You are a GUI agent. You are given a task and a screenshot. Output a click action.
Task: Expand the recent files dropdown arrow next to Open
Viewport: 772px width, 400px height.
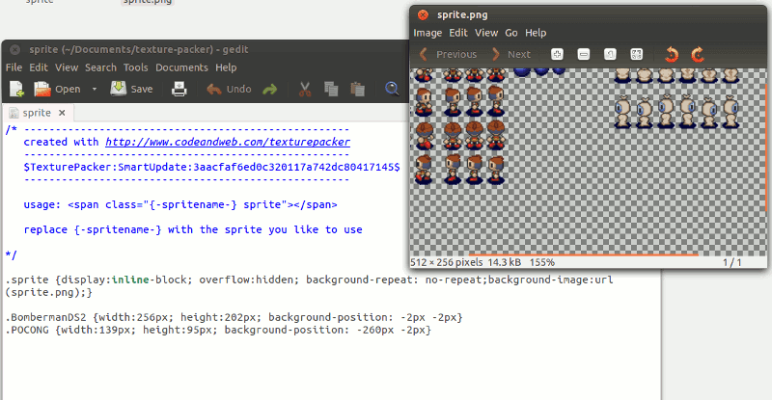[94, 89]
